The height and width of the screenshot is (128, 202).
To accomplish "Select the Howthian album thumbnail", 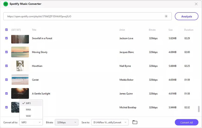I will pos(20,66).
